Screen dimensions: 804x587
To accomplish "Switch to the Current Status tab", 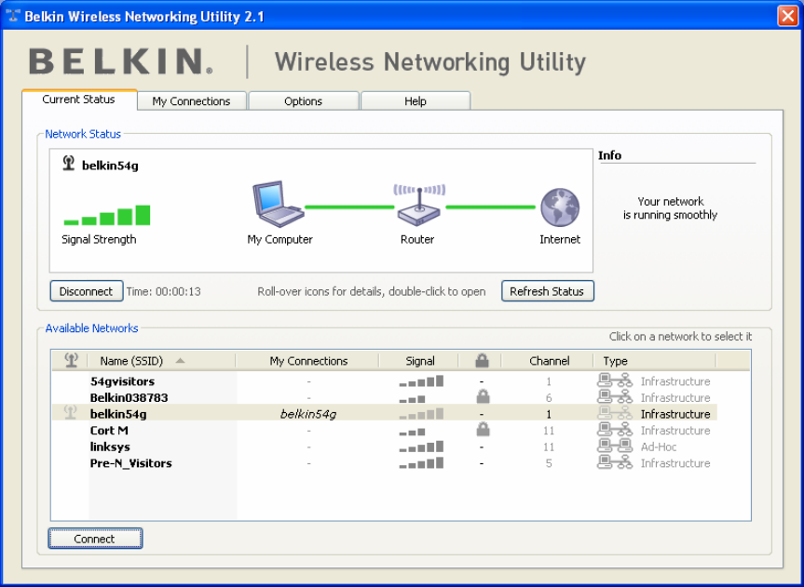I will pyautogui.click(x=79, y=100).
